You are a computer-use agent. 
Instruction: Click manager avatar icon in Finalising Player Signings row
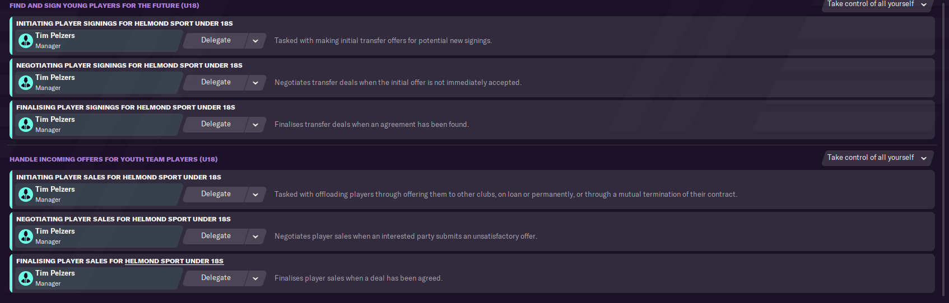tap(26, 125)
